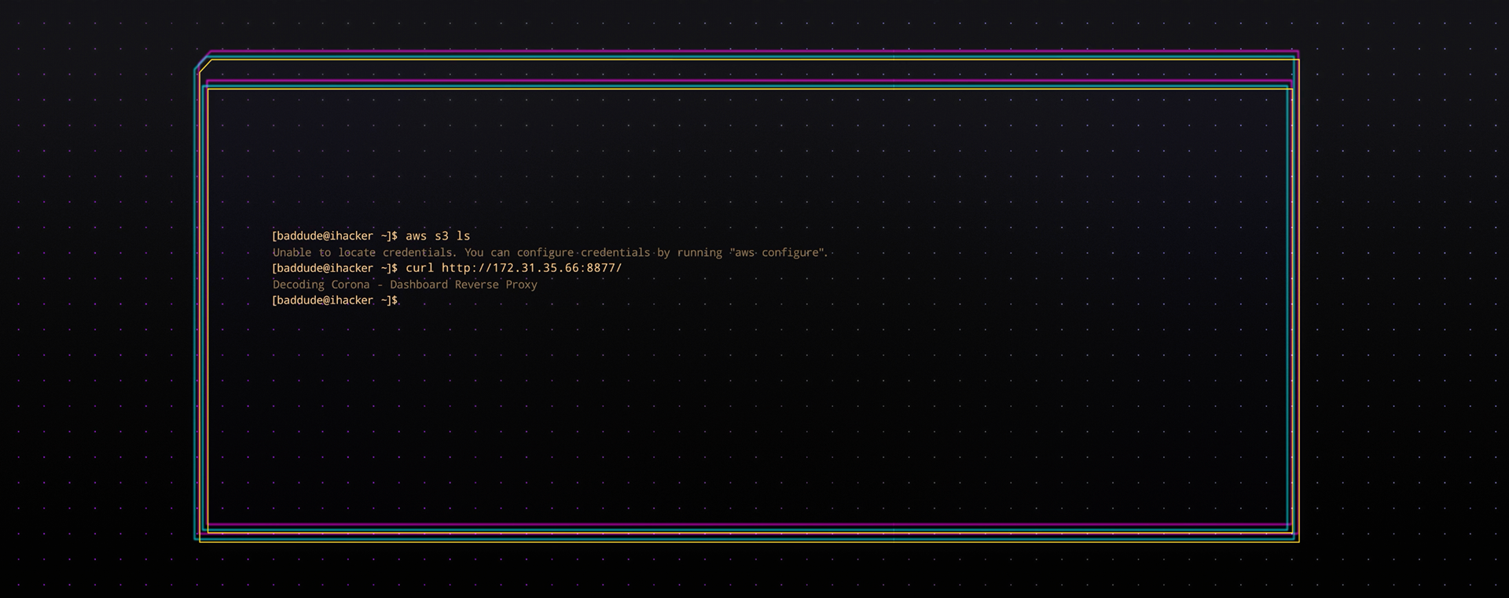Click the curl http://172.31.35.66:8877/ command line
The width and height of the screenshot is (1509, 598).
(446, 268)
